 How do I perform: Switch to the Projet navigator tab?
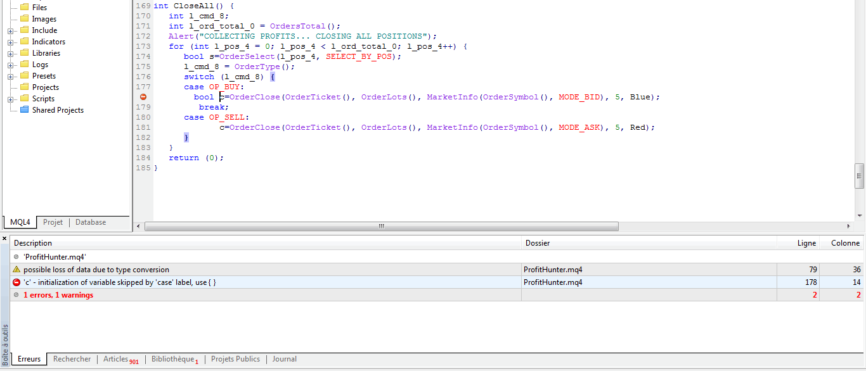point(53,222)
